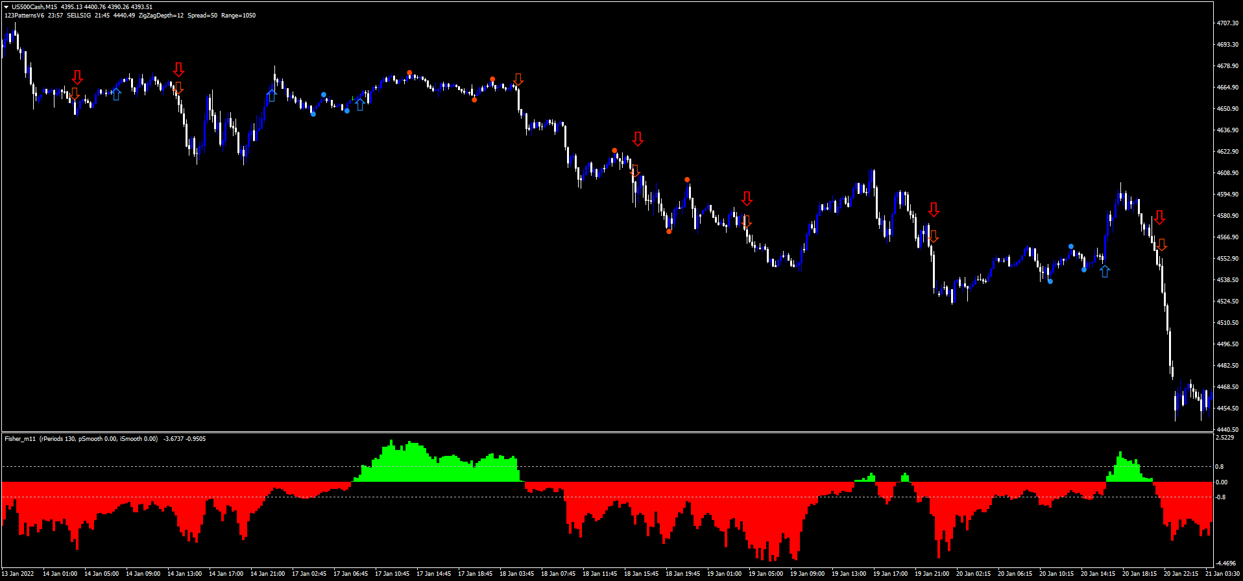The width and height of the screenshot is (1243, 581).
Task: Click the -4.4696 value on Fisher scale
Action: (1226, 563)
